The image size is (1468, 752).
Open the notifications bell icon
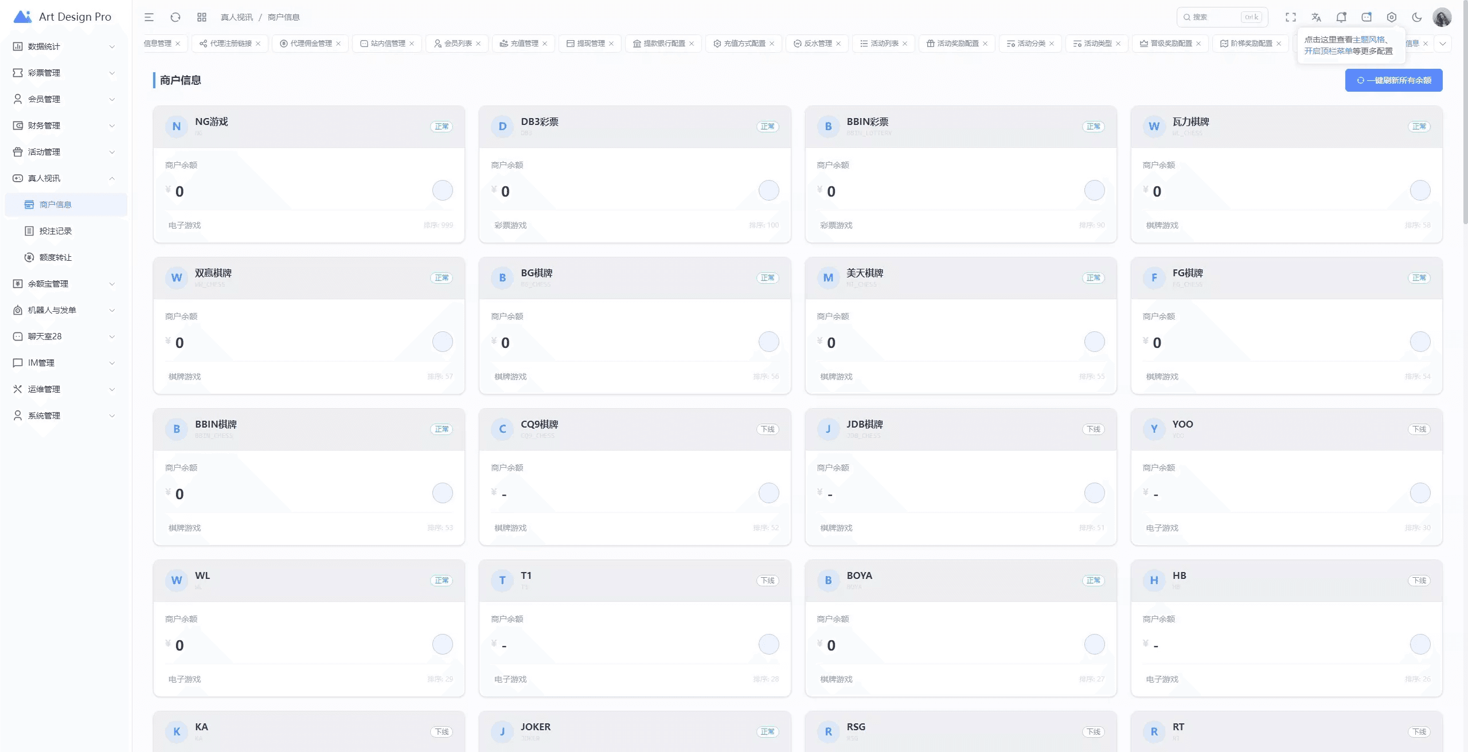[x=1341, y=17]
